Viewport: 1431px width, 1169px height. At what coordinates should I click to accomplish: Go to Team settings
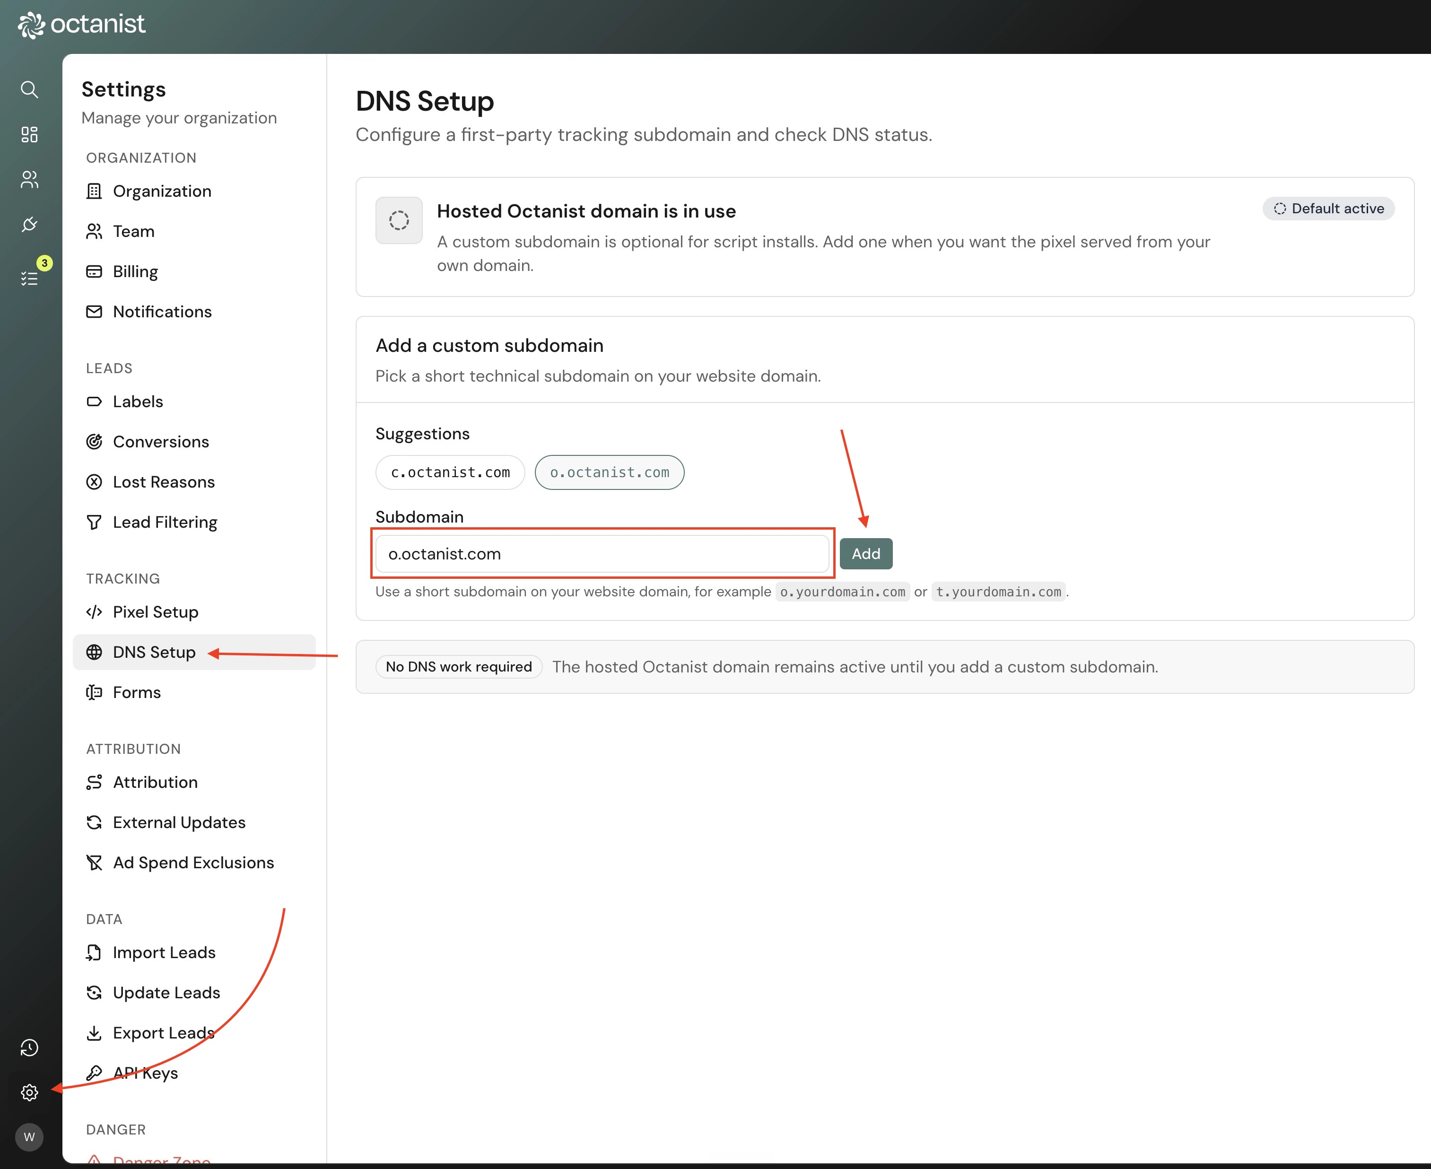(194, 232)
